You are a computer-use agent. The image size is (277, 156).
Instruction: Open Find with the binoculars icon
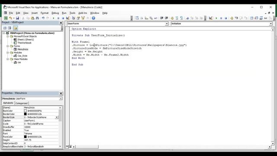[x=37, y=18]
